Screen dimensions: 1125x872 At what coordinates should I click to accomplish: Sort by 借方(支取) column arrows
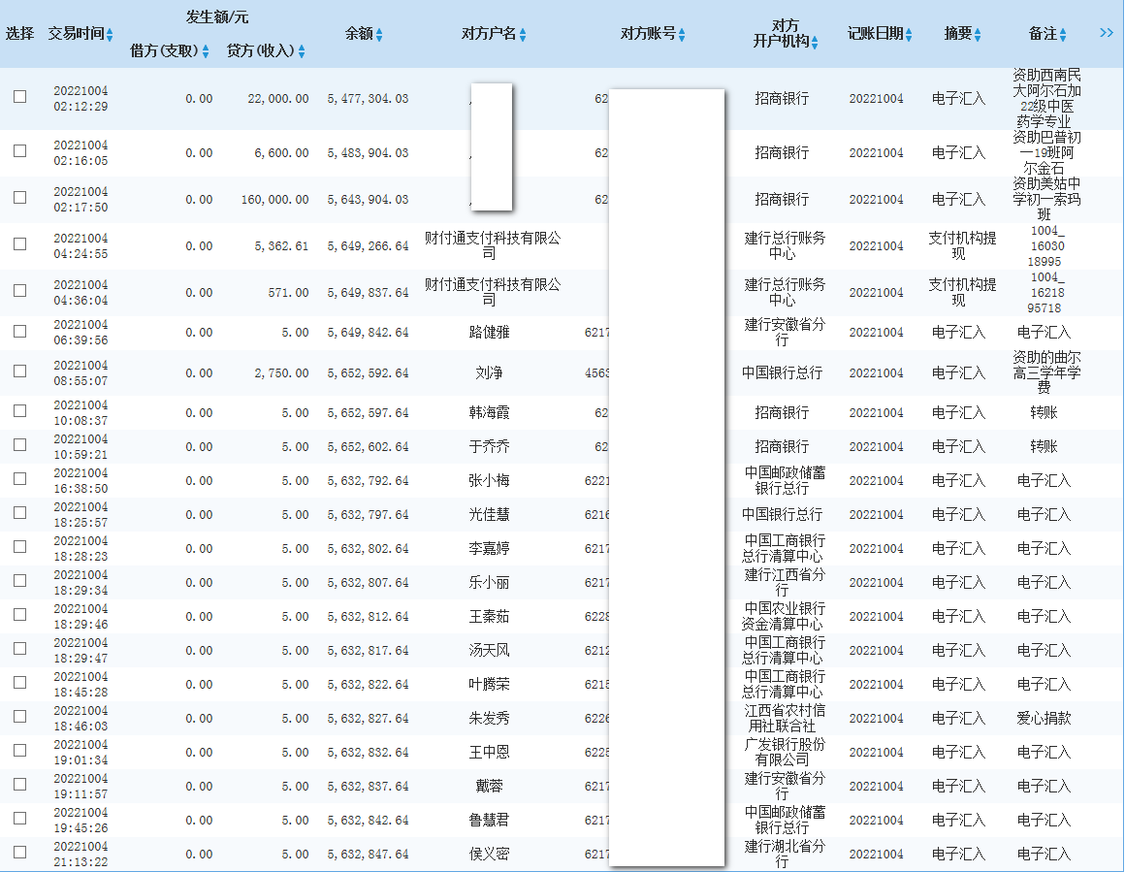pyautogui.click(x=206, y=51)
